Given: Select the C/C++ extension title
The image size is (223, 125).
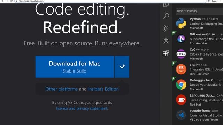Looking at the screenshot, I should [x=195, y=50].
